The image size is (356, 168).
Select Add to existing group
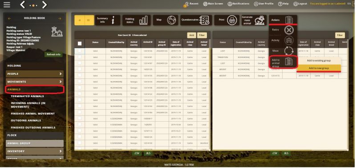pos(319,61)
